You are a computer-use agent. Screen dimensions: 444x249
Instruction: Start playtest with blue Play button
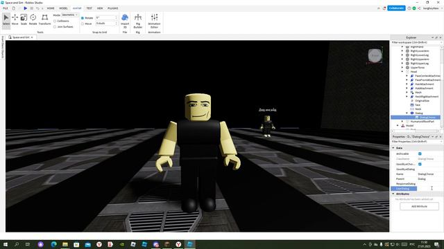point(25,8)
